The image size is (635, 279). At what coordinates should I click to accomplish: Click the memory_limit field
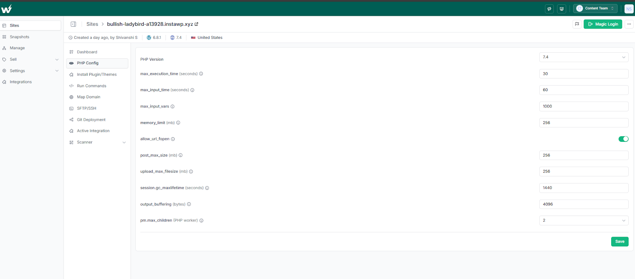coord(584,123)
